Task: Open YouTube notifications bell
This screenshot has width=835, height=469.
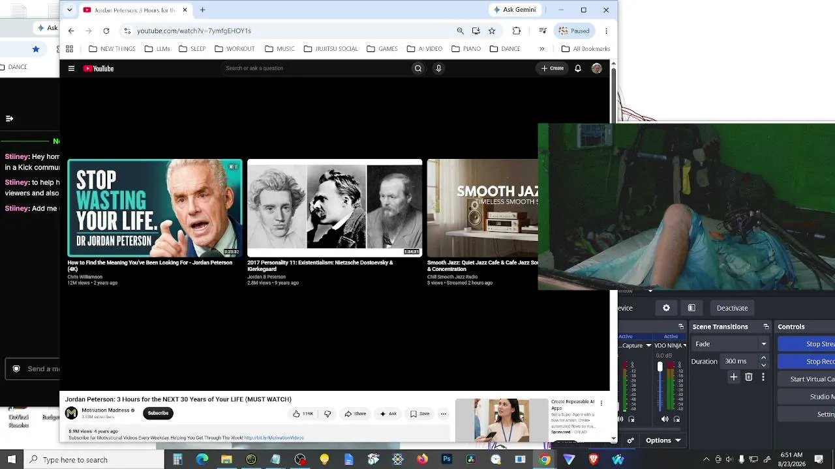Action: pyautogui.click(x=578, y=68)
